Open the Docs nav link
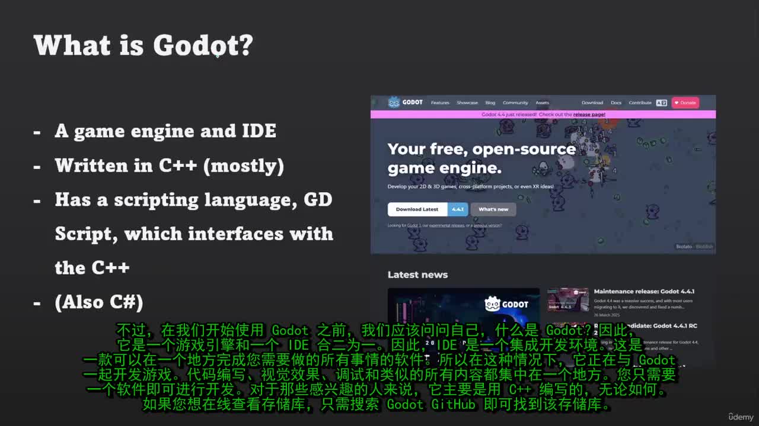The height and width of the screenshot is (426, 759). point(616,103)
